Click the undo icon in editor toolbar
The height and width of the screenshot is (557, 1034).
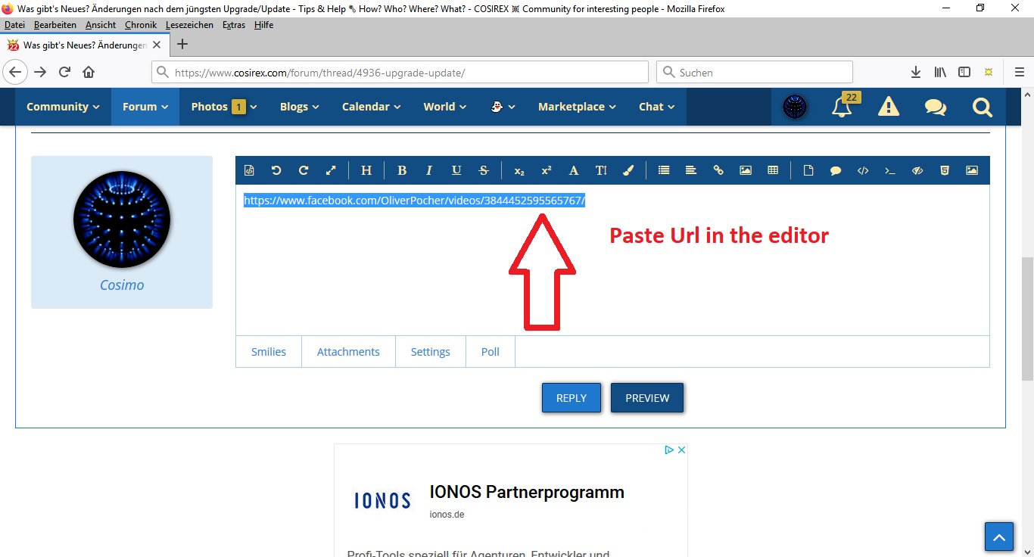coord(276,170)
